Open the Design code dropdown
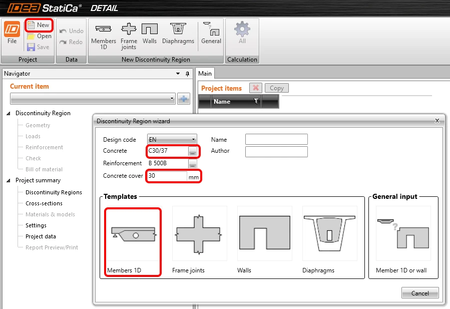450x309 pixels. (x=172, y=140)
